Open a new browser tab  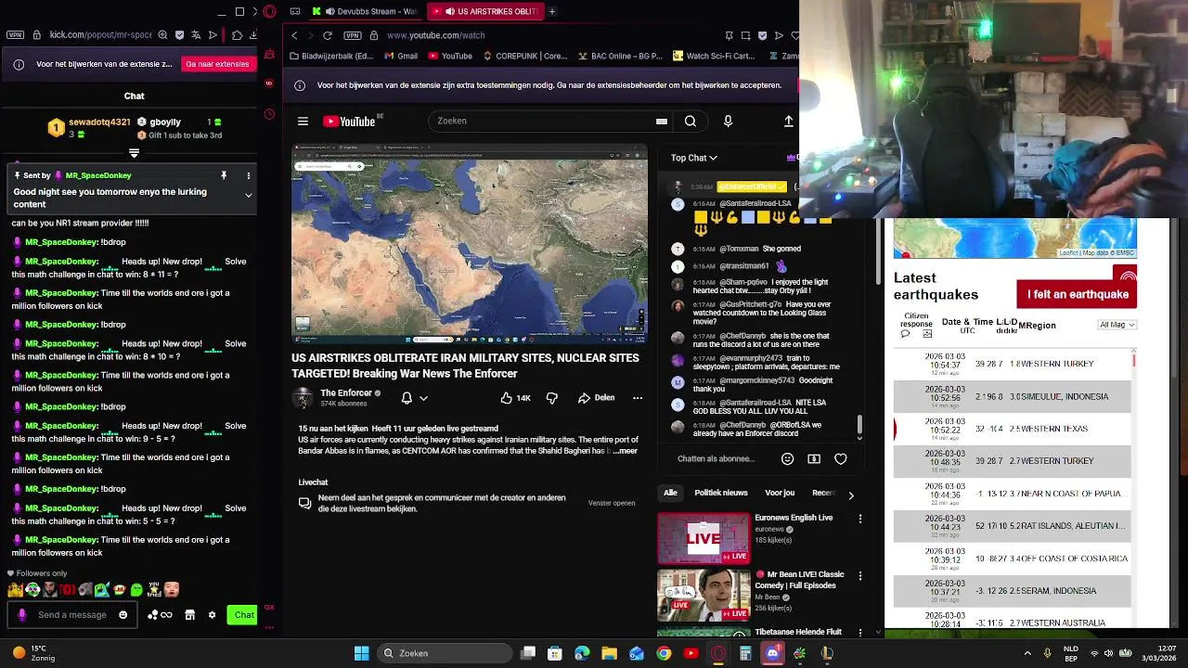click(x=552, y=11)
